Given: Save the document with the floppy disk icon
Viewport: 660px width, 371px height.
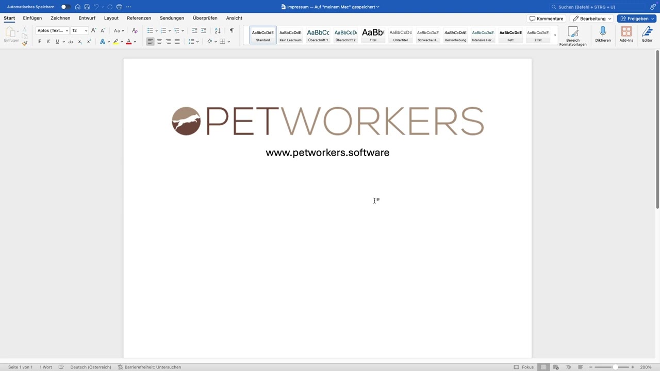Looking at the screenshot, I should point(87,7).
